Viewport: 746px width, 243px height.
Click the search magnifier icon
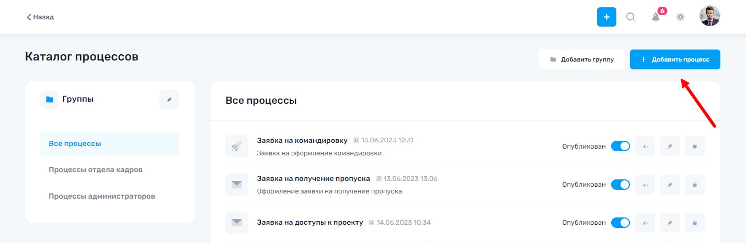point(631,17)
